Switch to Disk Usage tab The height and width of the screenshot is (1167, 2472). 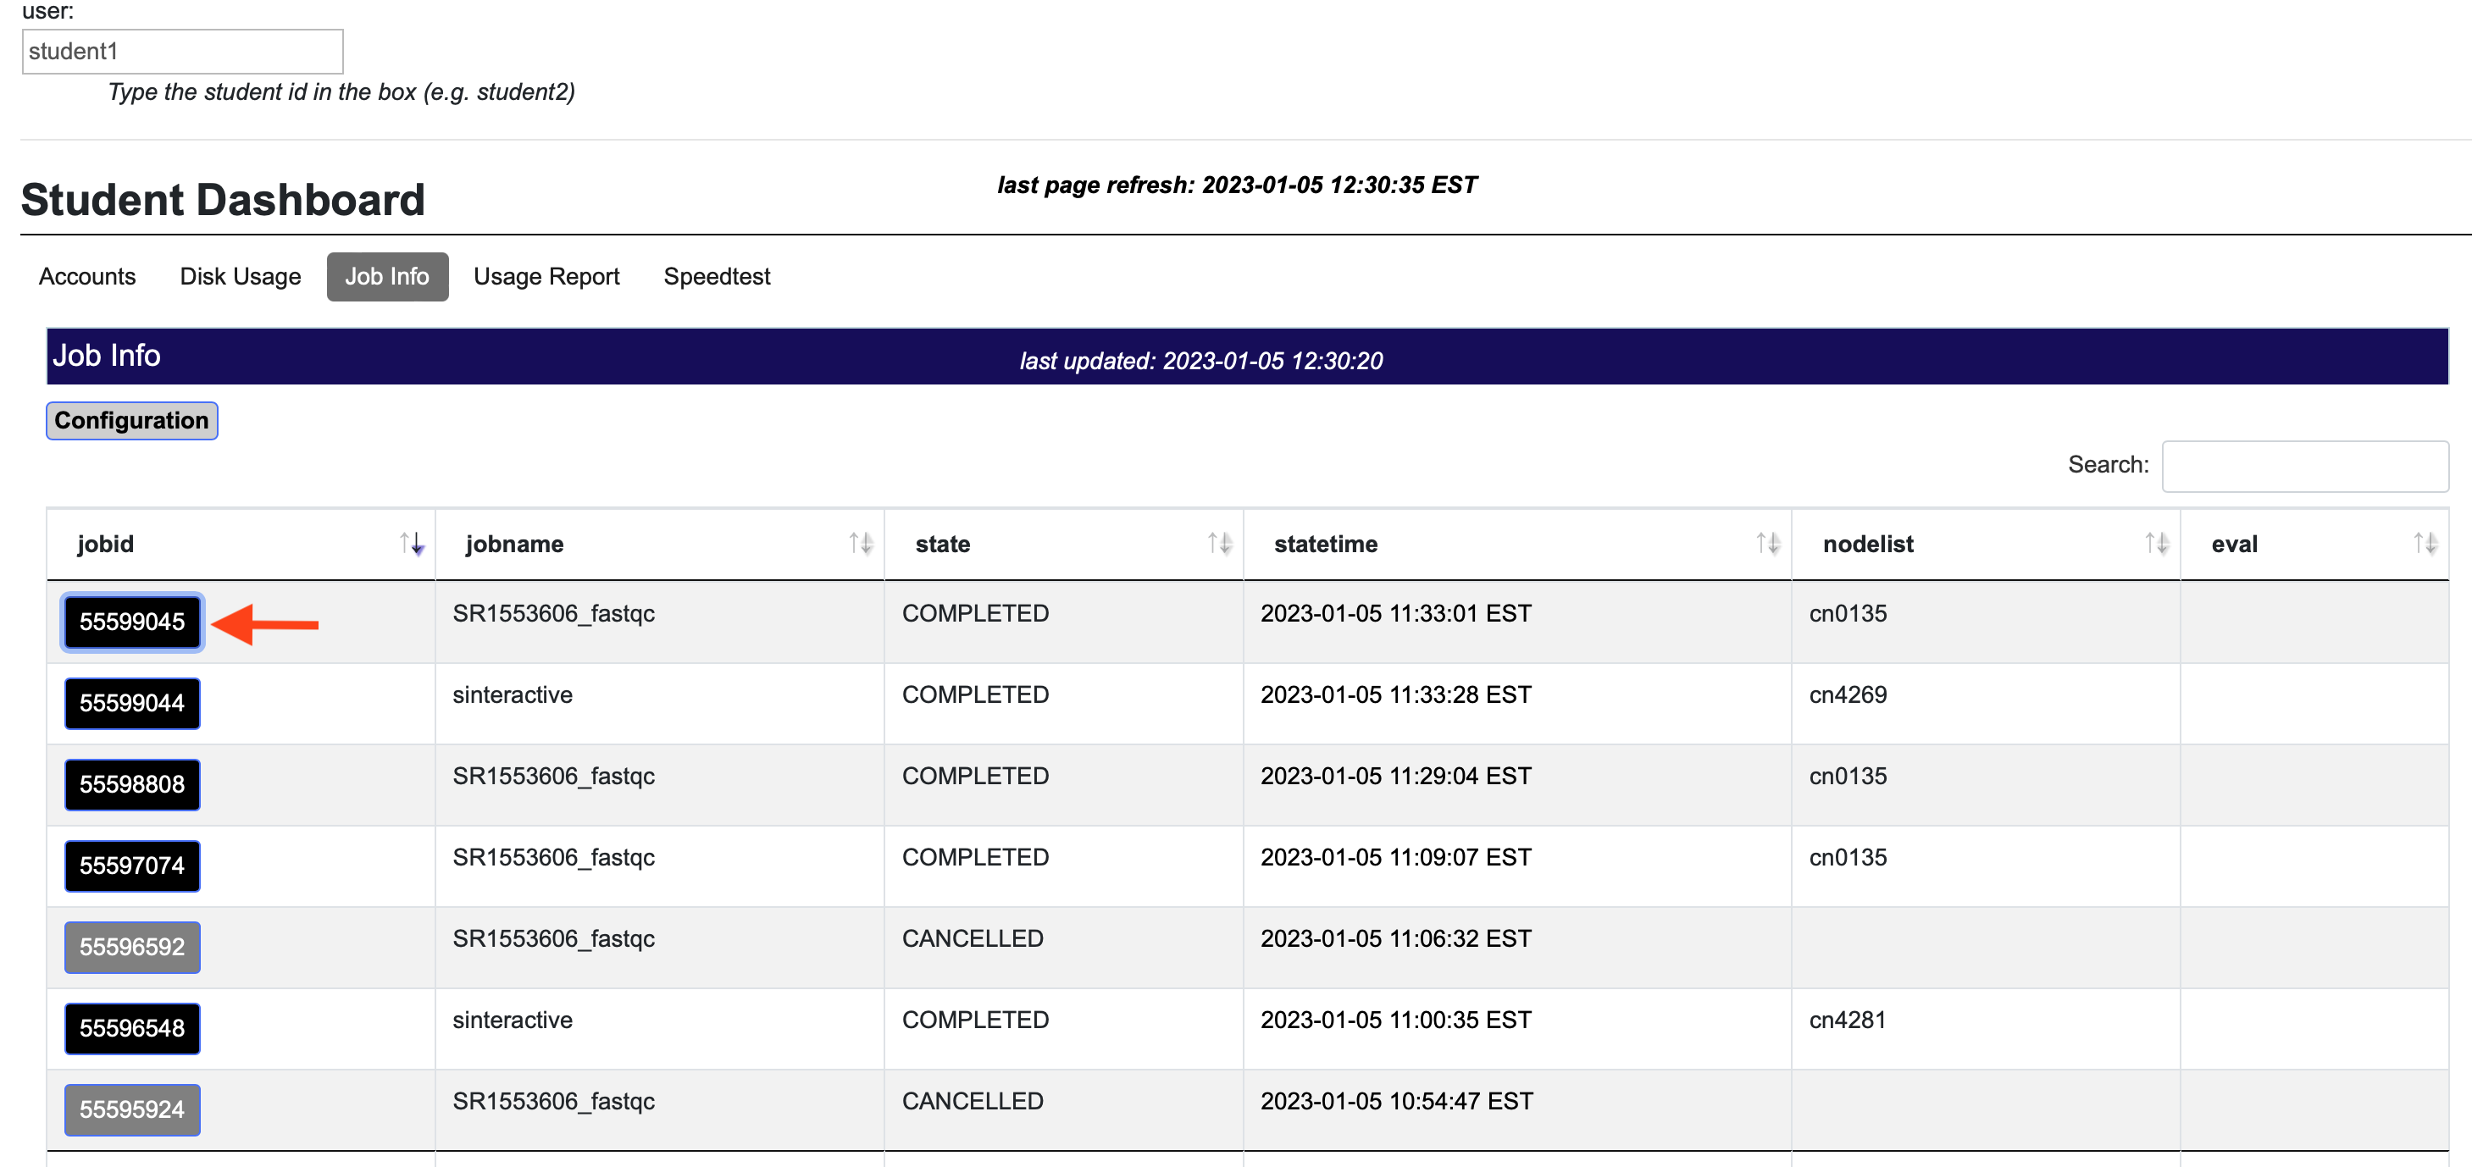[240, 276]
